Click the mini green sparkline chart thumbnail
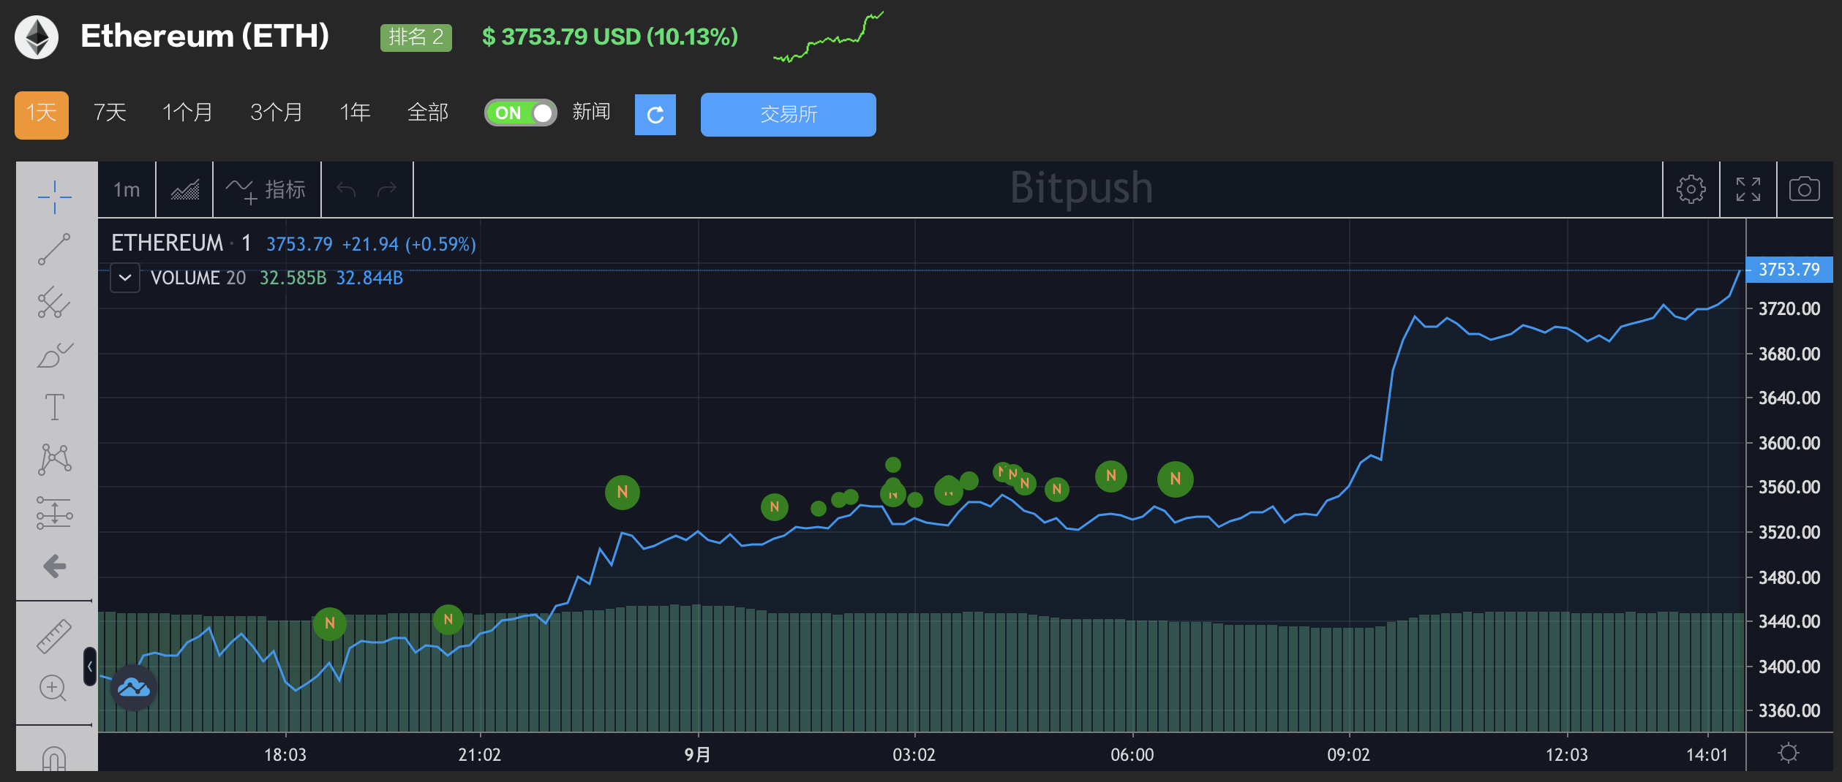Screen dimensions: 1842x782 click(829, 37)
